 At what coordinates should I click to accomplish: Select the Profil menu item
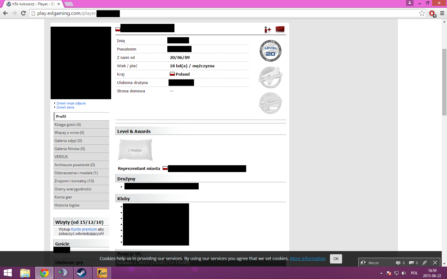click(81, 117)
